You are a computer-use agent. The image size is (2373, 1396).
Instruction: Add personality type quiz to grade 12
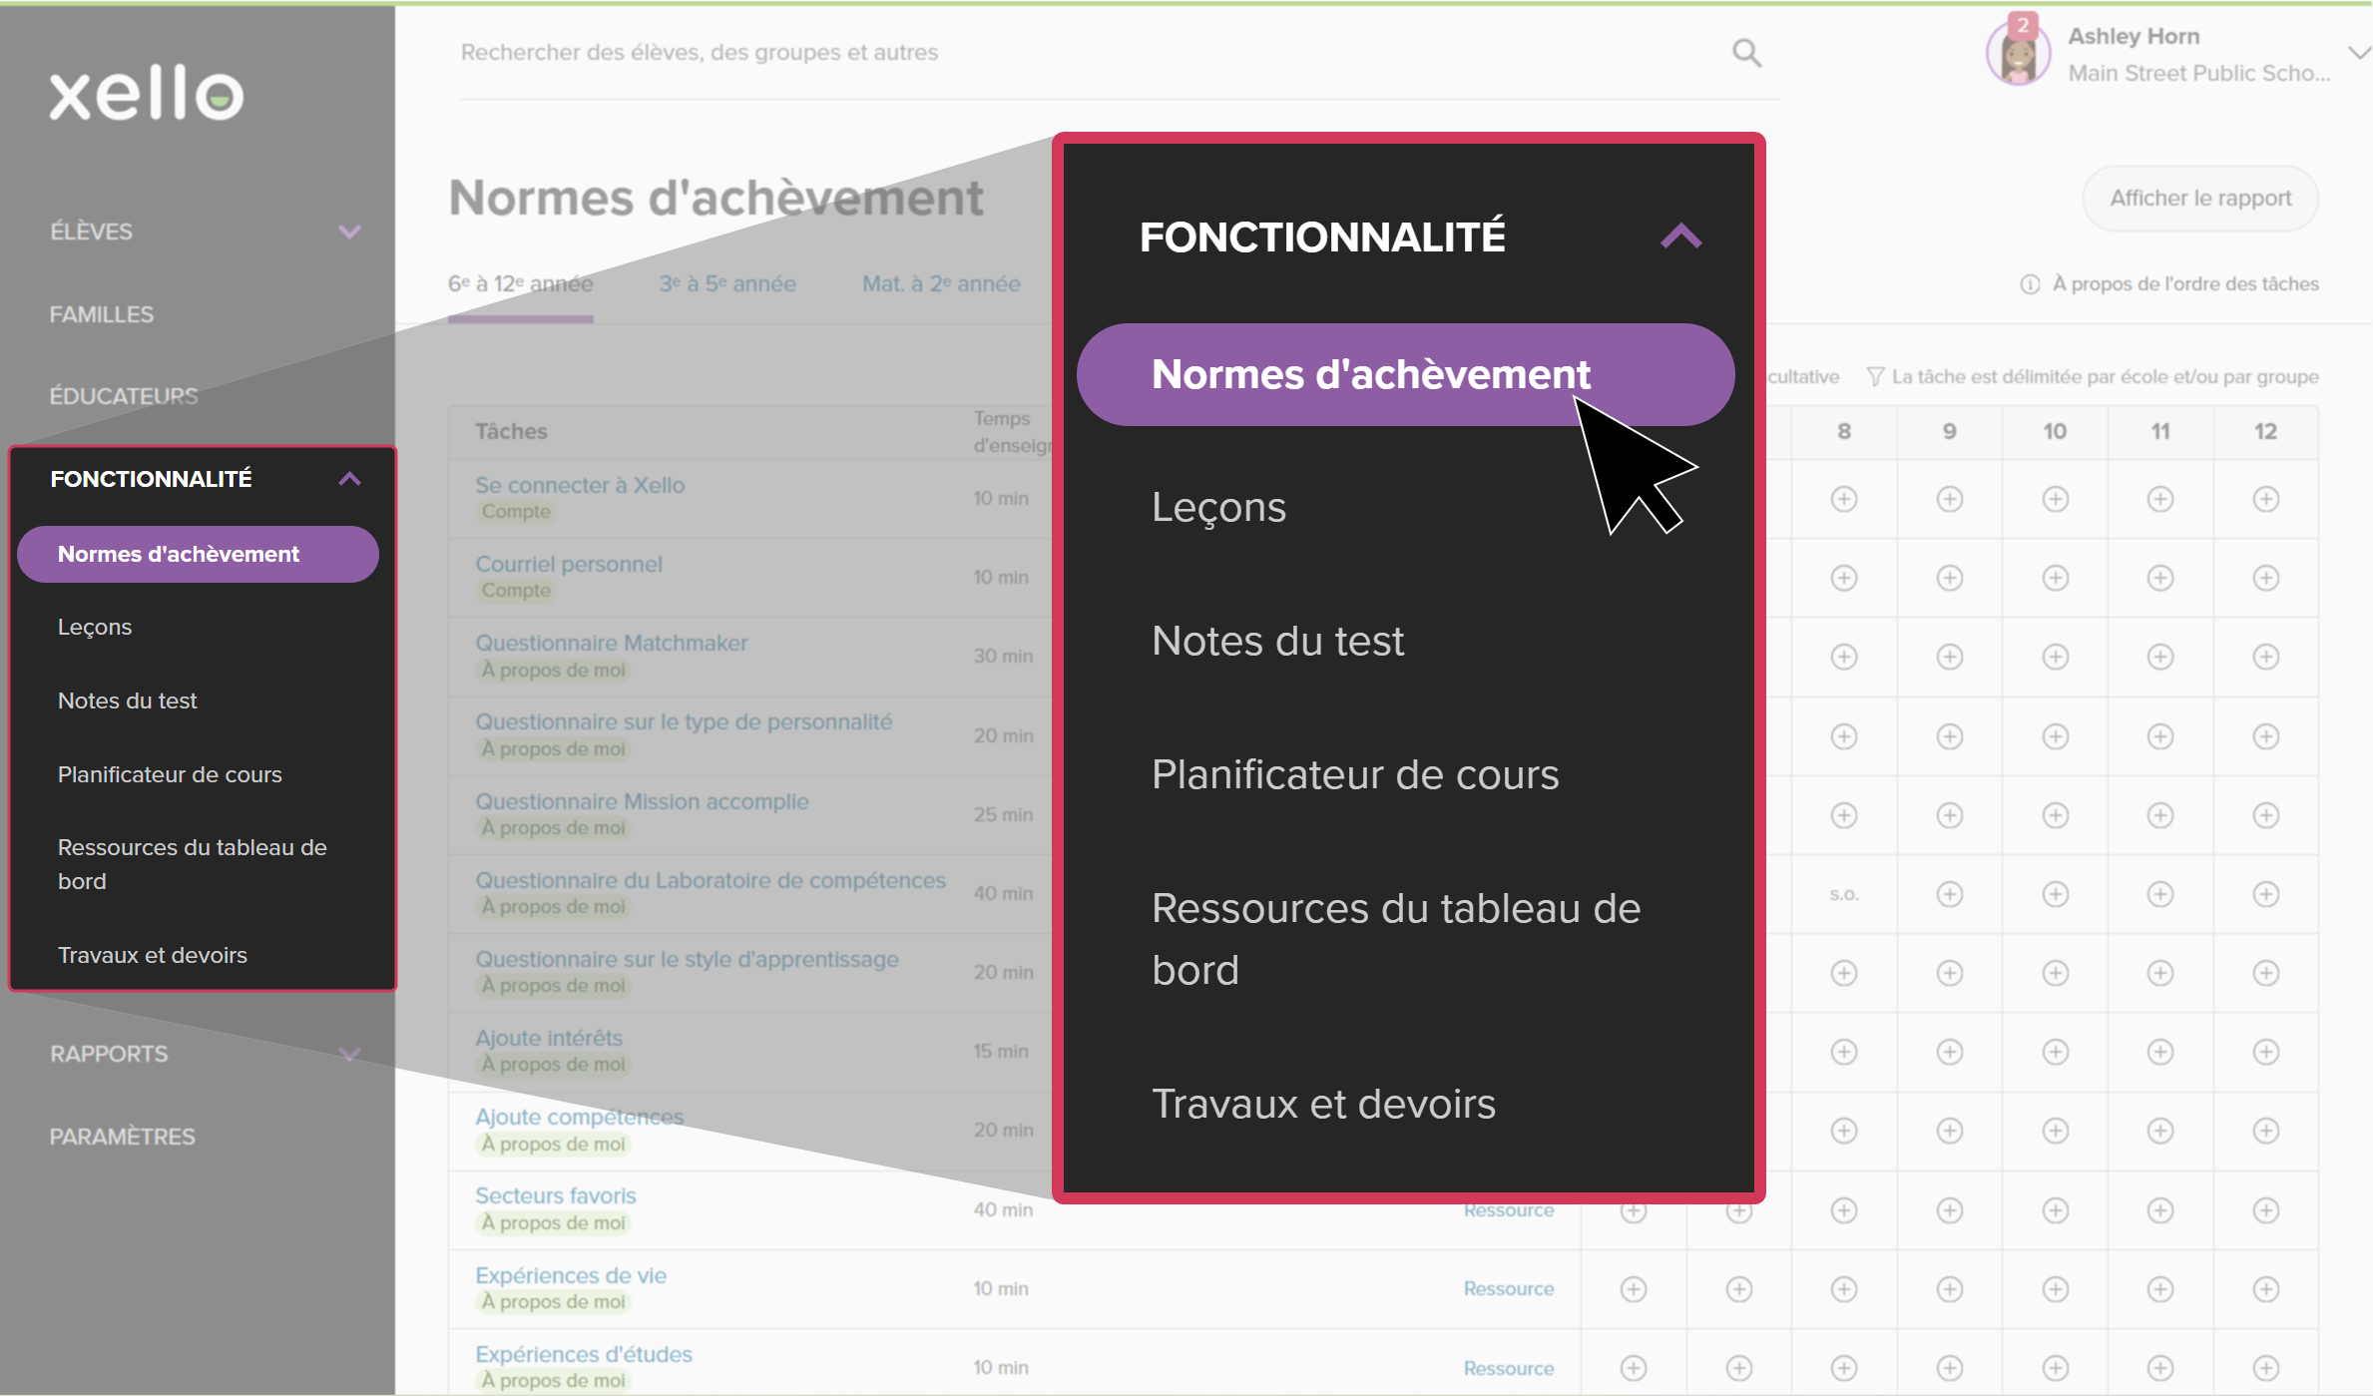coord(2266,736)
